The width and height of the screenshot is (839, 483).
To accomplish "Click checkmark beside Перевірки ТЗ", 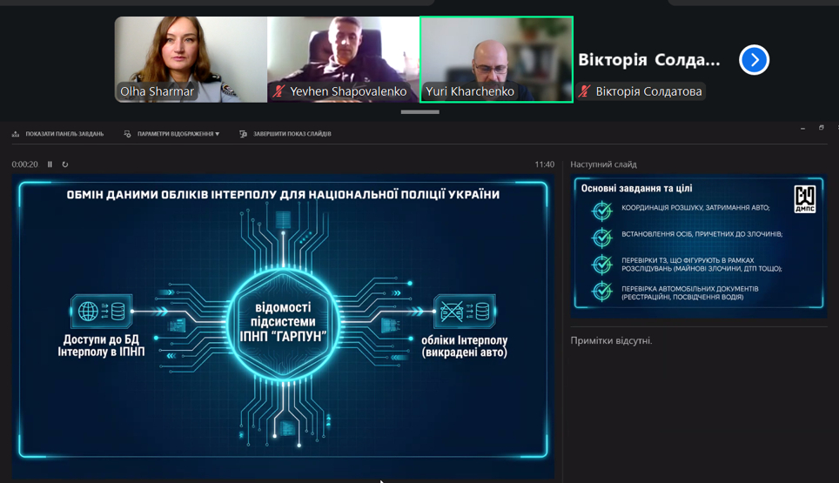I will pos(602,265).
